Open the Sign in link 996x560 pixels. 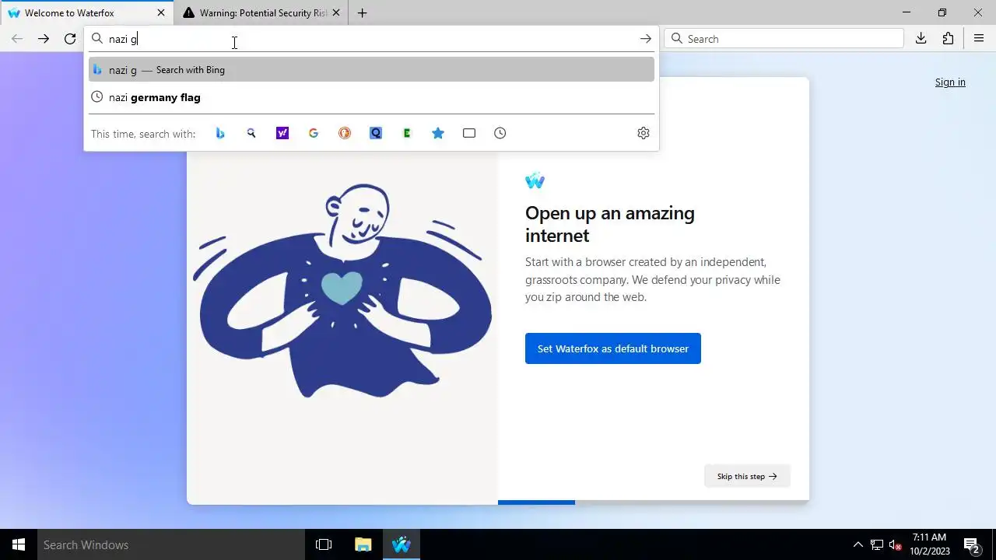coord(950,82)
